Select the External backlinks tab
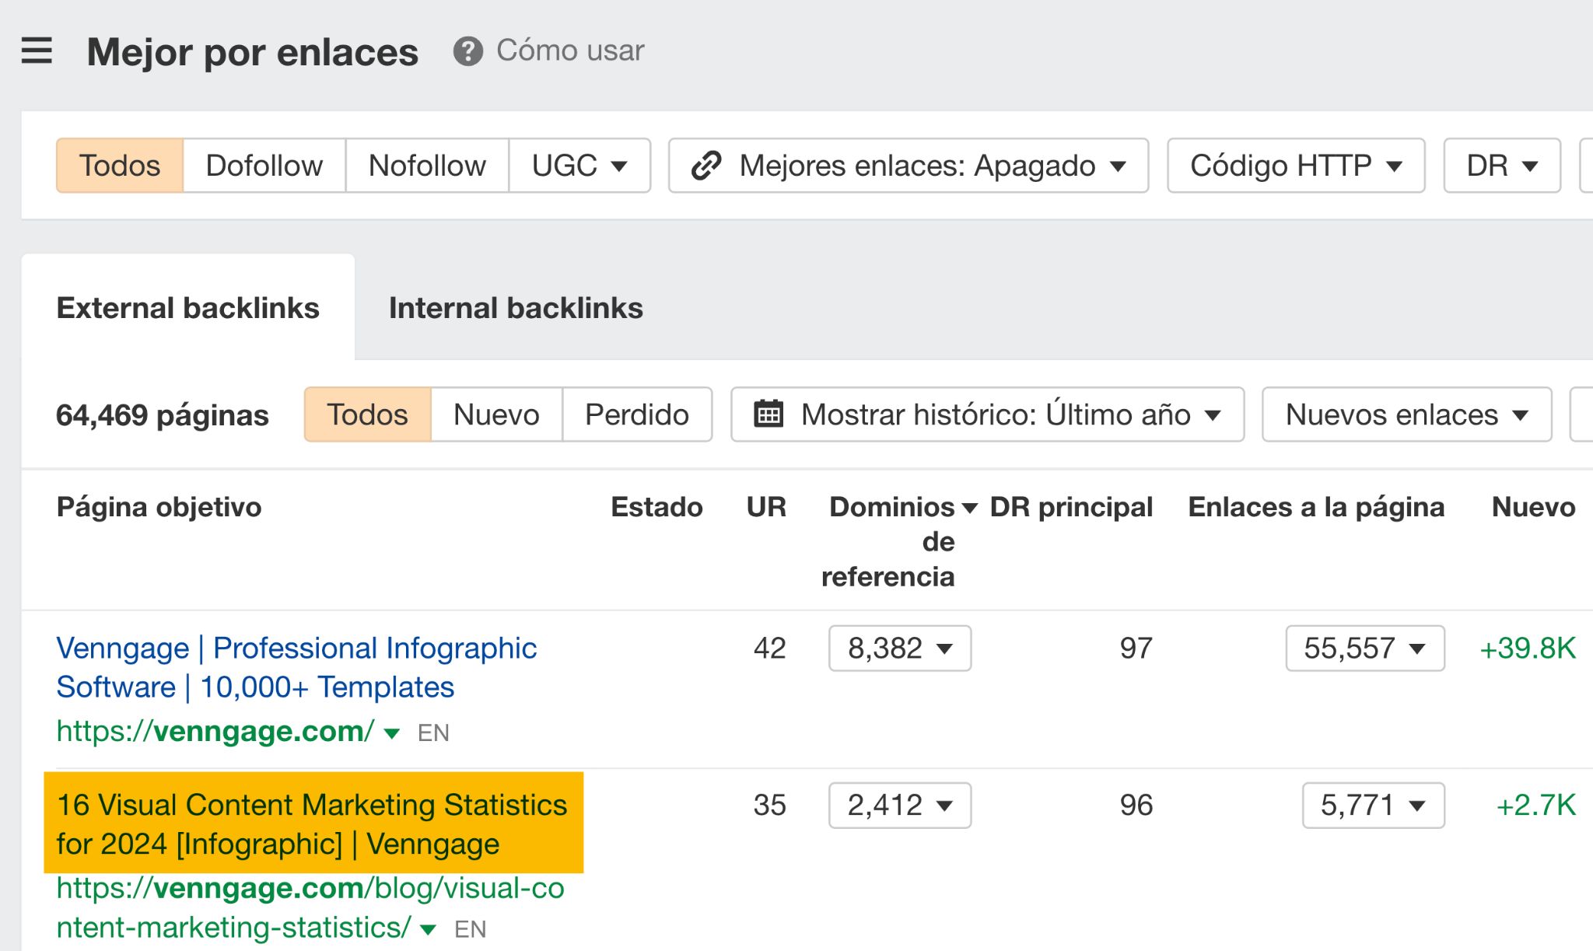This screenshot has height=951, width=1593. [187, 308]
